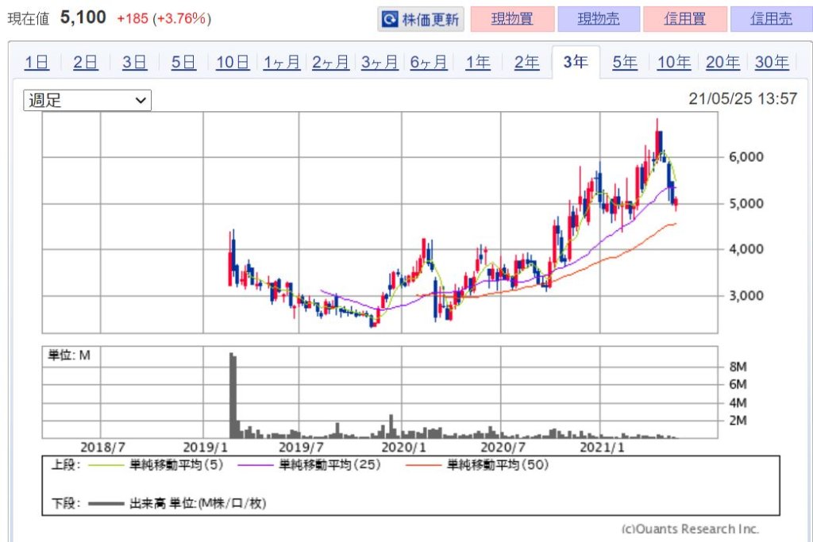Click the 5,000 price axis label
Screen dimensions: 813x542
746,204
